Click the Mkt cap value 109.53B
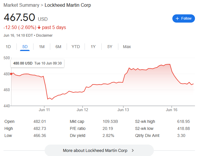This screenshot has width=207, height=156. click(110, 121)
